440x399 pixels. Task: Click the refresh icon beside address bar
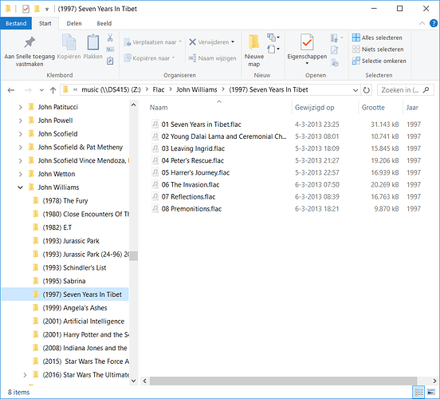(366, 90)
